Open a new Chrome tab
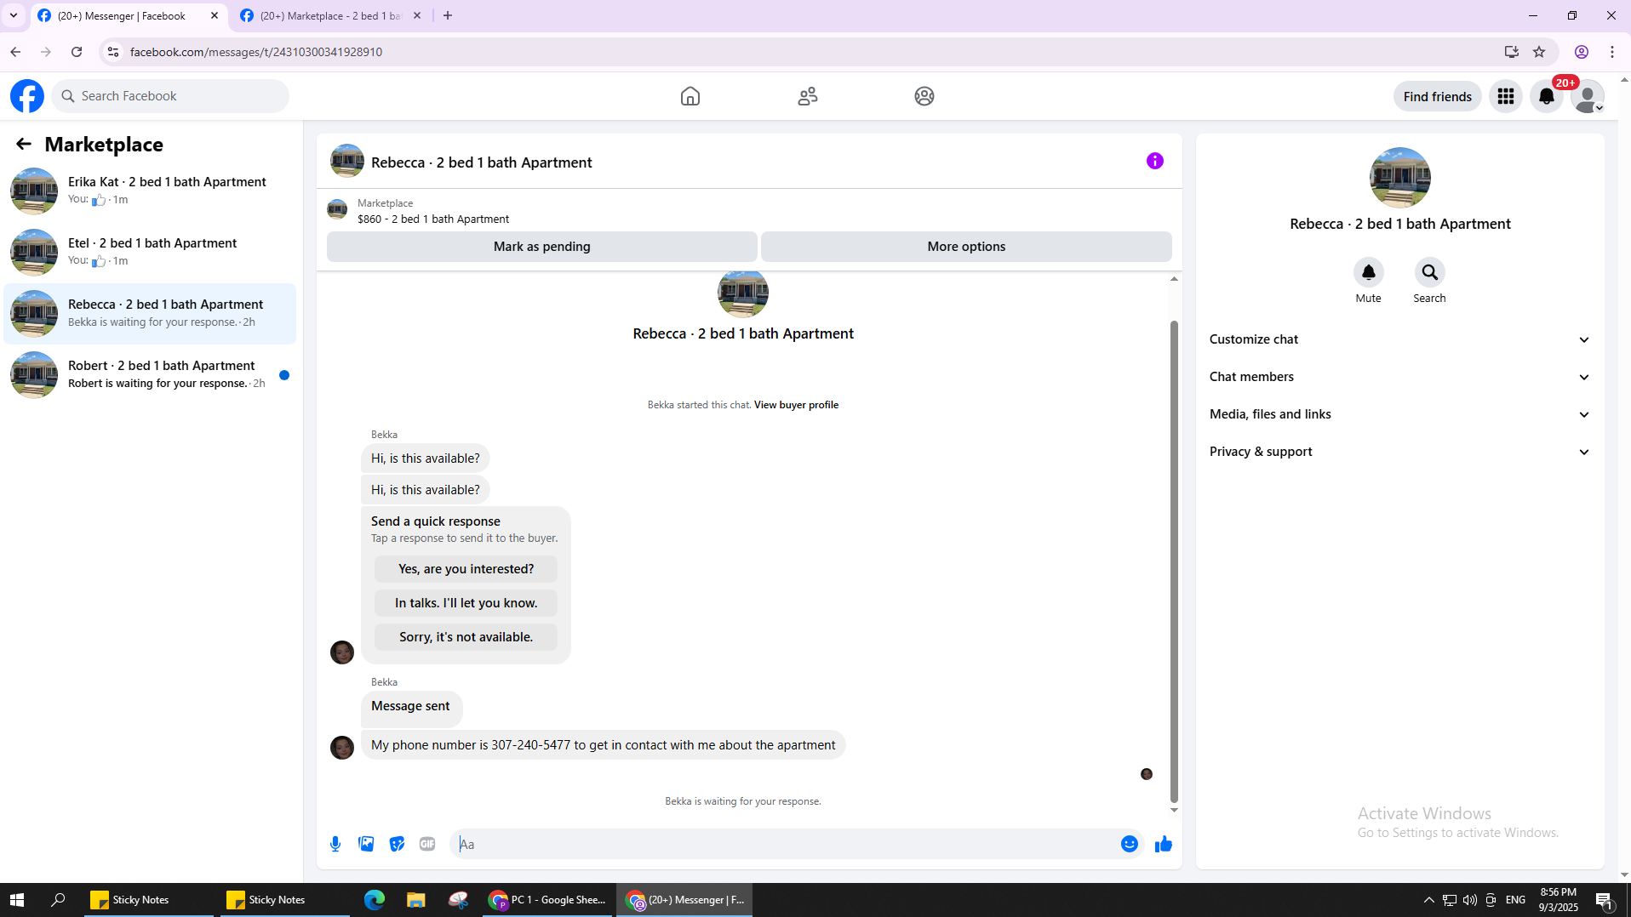The image size is (1631, 917). coord(448,15)
